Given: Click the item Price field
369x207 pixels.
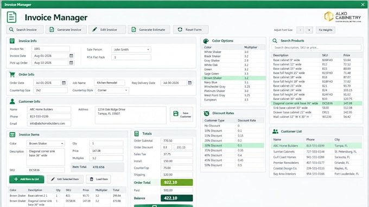Looking at the screenshot, I should click(x=106, y=151).
